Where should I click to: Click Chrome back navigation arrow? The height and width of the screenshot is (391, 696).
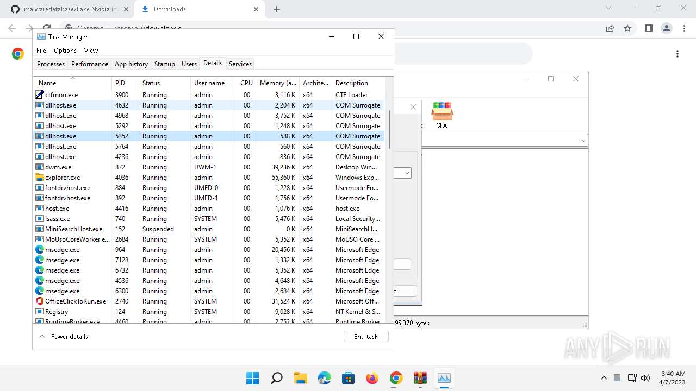click(12, 28)
